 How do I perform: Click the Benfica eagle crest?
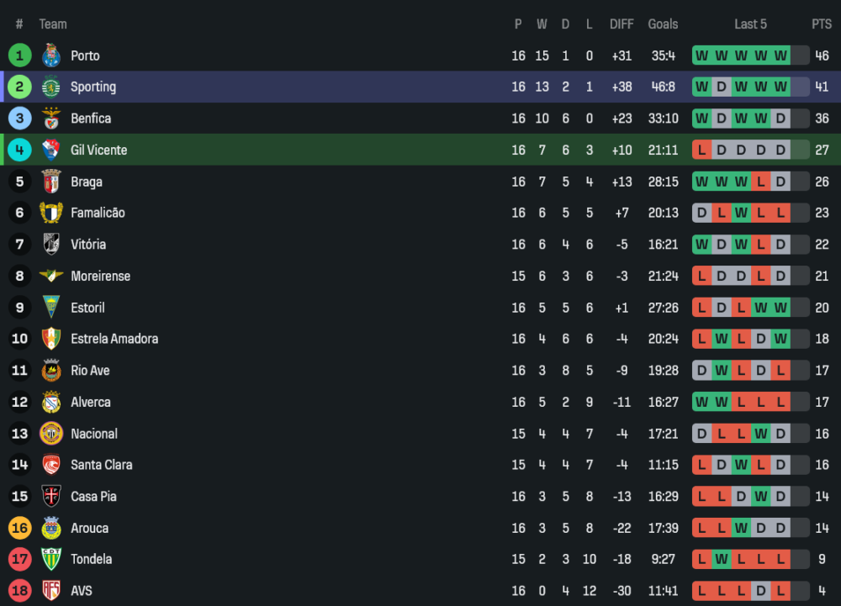(51, 119)
